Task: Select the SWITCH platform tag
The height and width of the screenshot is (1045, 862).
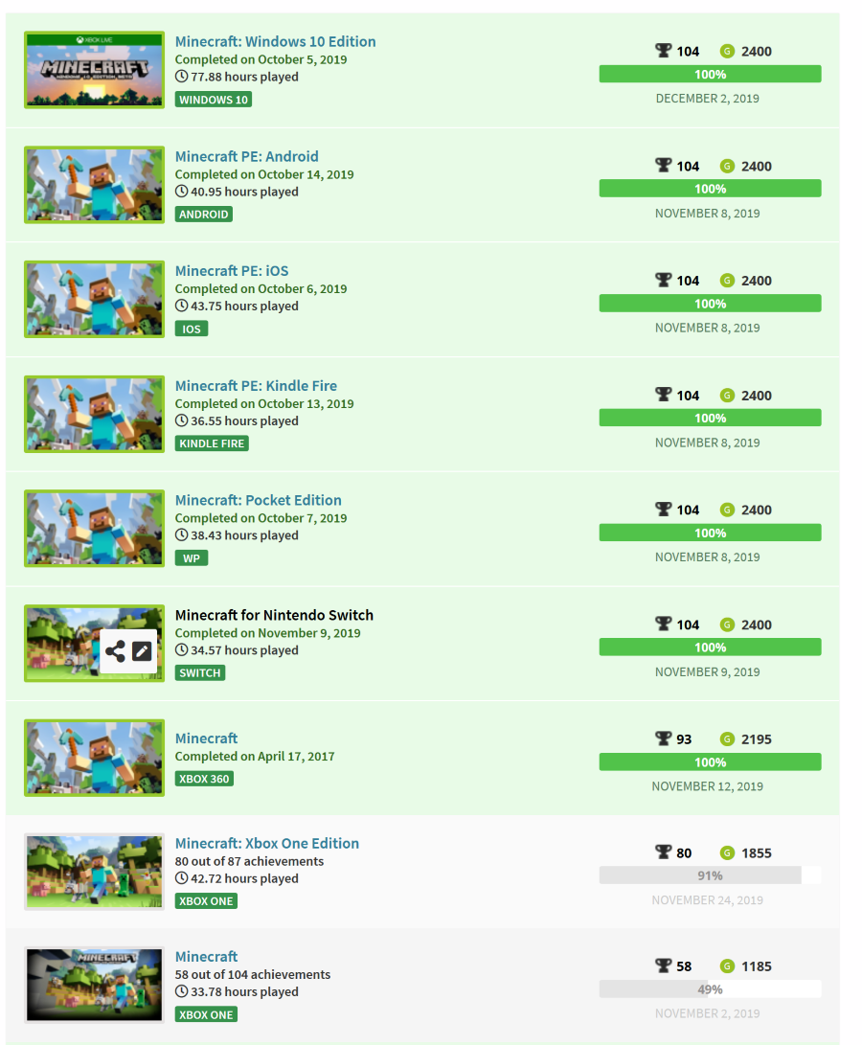Action: (x=200, y=672)
